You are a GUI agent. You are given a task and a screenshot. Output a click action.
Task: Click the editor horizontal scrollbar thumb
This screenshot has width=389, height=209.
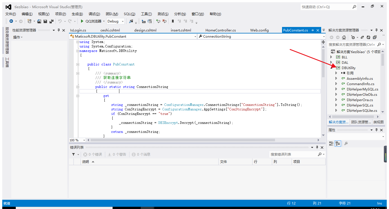183,140
